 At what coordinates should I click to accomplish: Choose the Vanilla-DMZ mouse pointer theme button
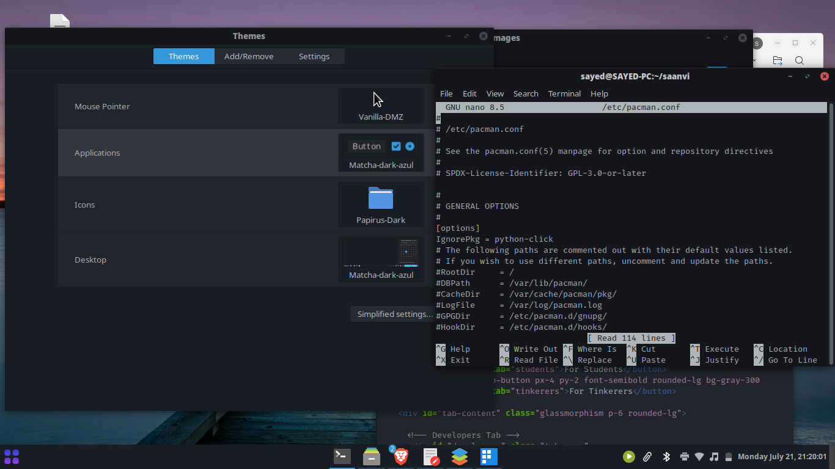point(381,106)
